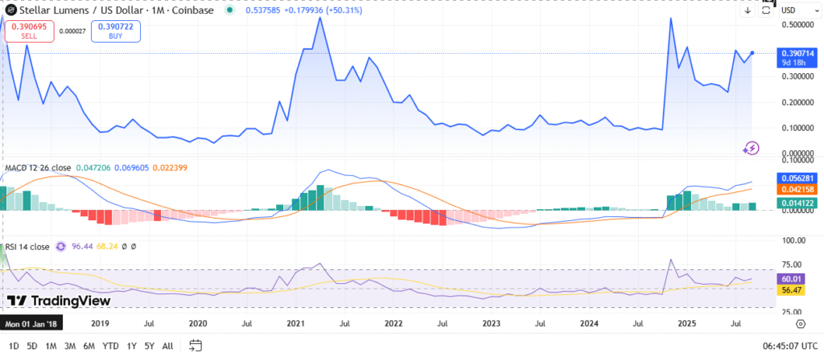
Task: Click the orange signal label 0.042158
Action: (x=799, y=191)
